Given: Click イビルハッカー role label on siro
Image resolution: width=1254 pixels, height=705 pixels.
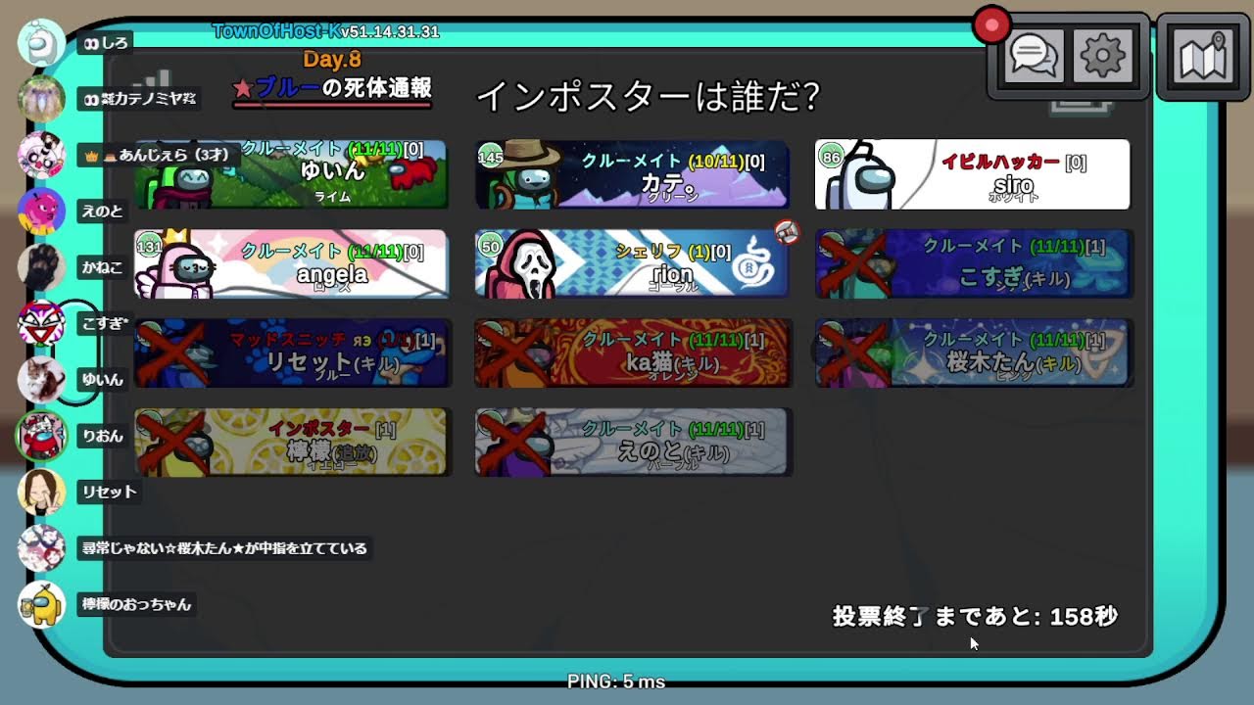Looking at the screenshot, I should click(1000, 162).
